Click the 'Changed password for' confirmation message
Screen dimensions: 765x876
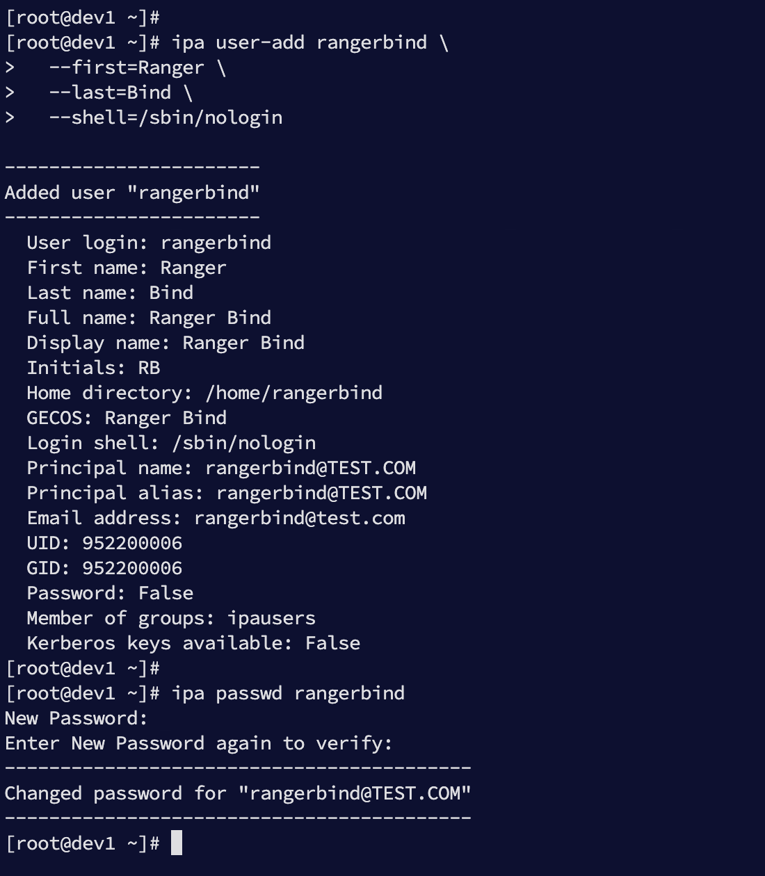238,793
